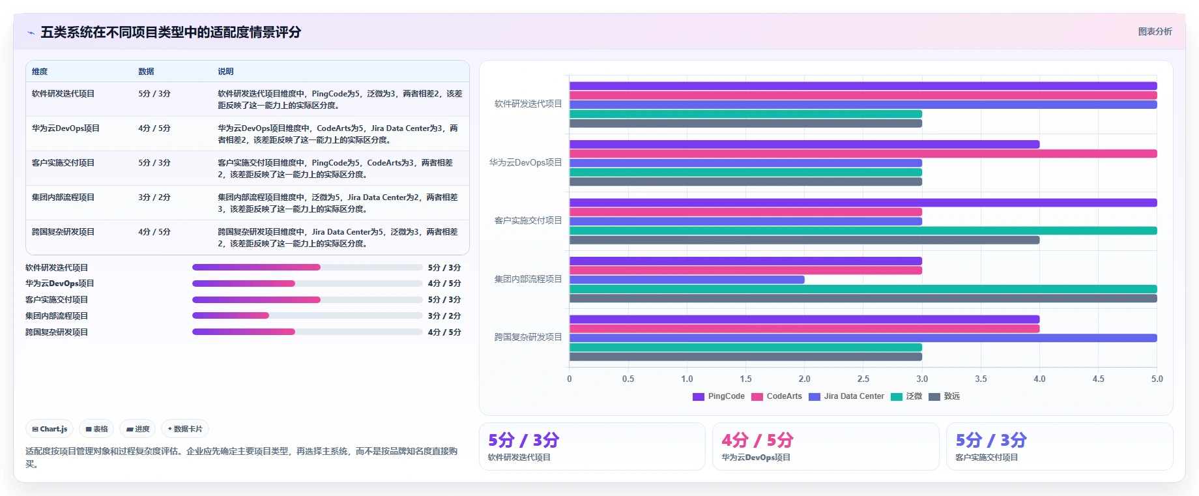Viewport: 1199px width, 496px height.
Task: Click the 客户实施交付项目 progress bar
Action: [308, 300]
